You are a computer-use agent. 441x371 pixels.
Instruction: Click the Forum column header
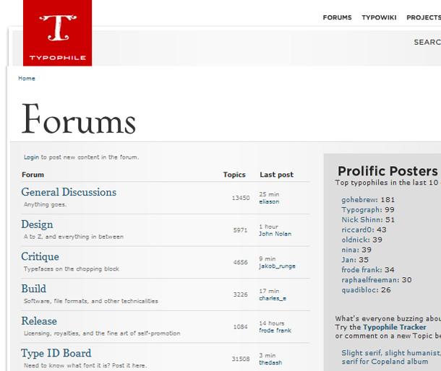click(33, 175)
